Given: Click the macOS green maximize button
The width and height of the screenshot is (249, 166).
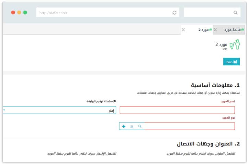Looking at the screenshot, I should [x=25, y=12].
